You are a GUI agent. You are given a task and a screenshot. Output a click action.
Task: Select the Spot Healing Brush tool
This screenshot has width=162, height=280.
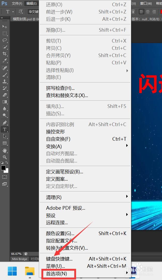[5, 68]
